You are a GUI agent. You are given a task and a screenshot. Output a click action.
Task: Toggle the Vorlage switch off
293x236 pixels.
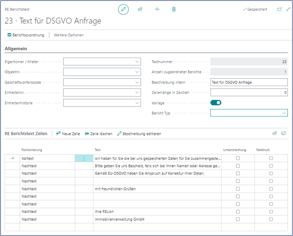coord(216,102)
